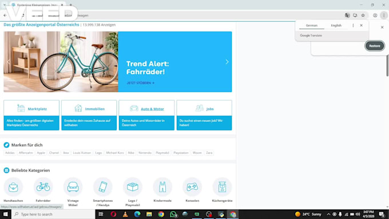Select the Nike brand tag
The image size is (389, 219).
click(x=131, y=153)
